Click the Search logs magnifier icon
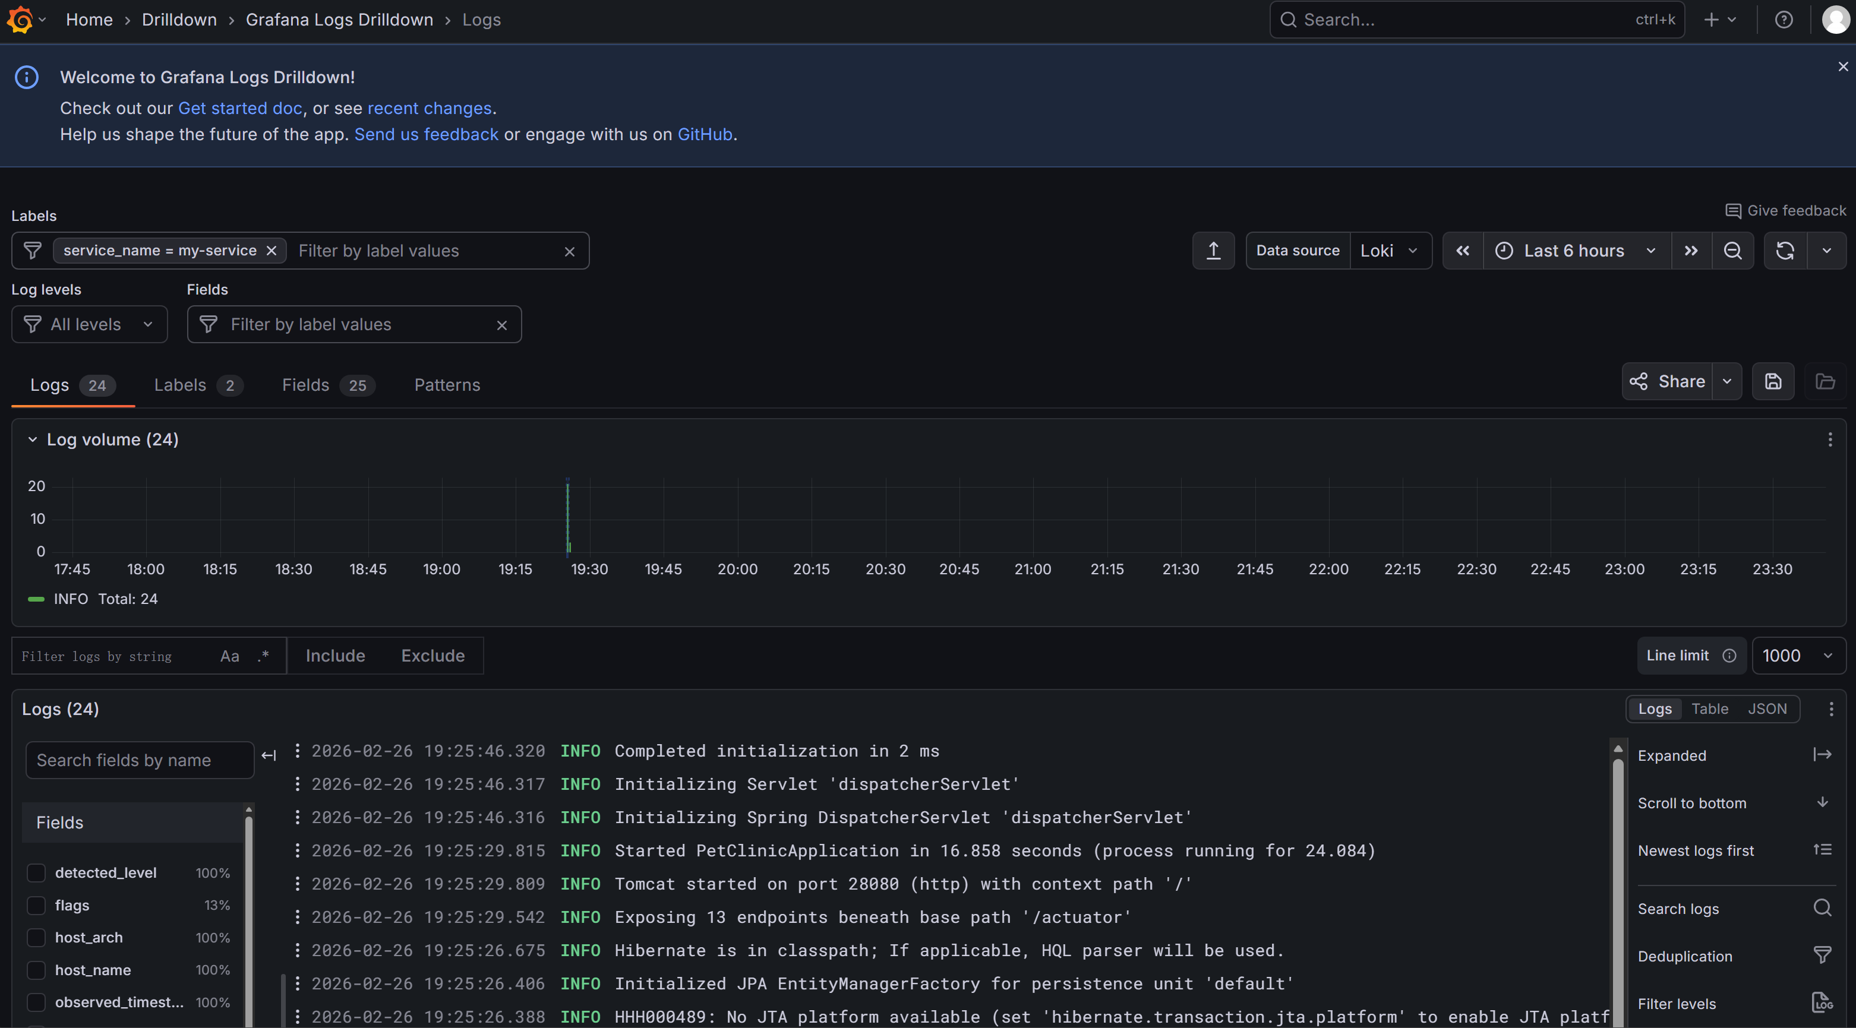Screen dimensions: 1856x1028 [1822, 907]
